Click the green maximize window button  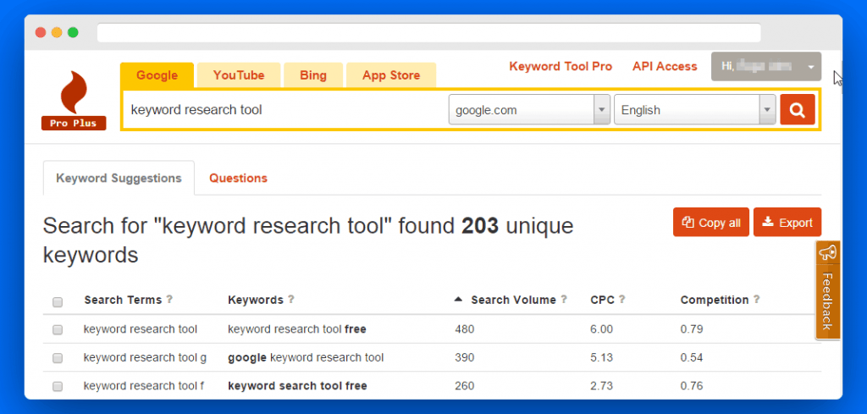click(x=73, y=33)
